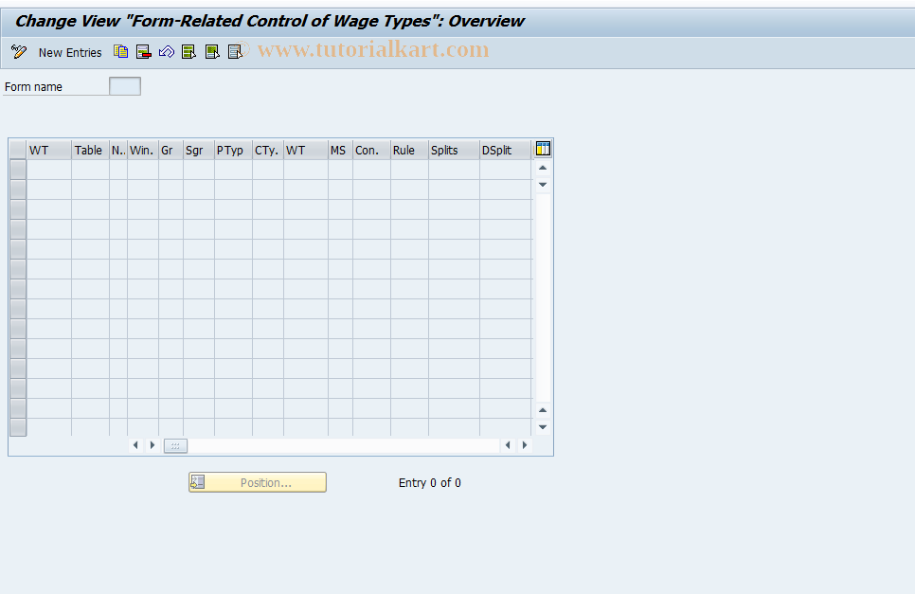Click the upper scroll up arrow
Viewport: 915px width, 594px height.
click(x=543, y=168)
